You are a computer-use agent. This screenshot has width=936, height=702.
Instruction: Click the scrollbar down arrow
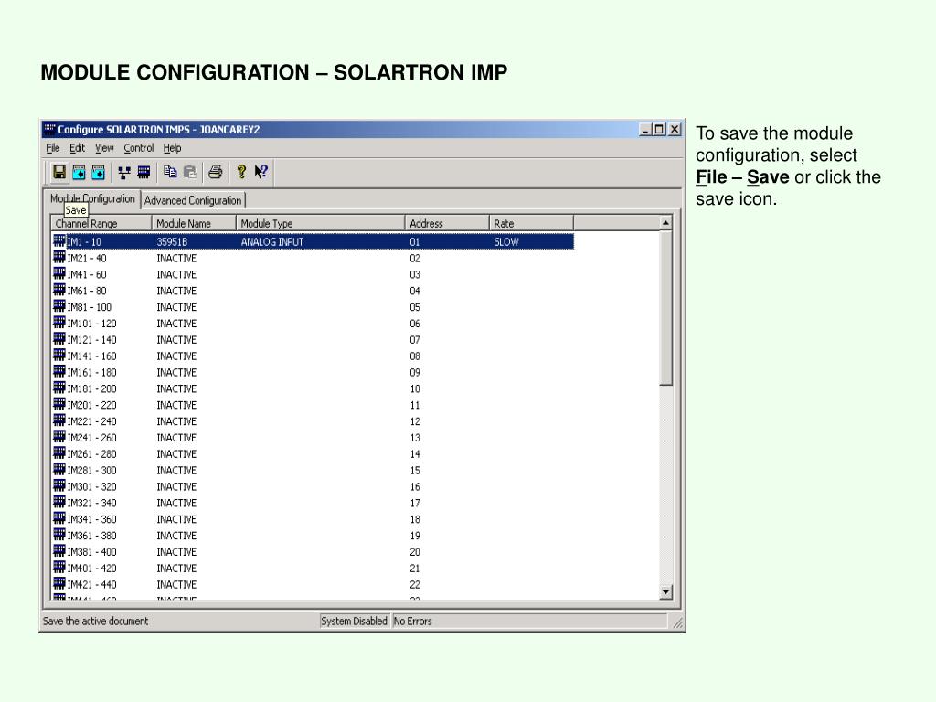pos(665,592)
